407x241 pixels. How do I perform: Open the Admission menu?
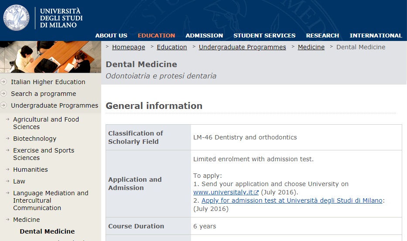[x=204, y=36]
